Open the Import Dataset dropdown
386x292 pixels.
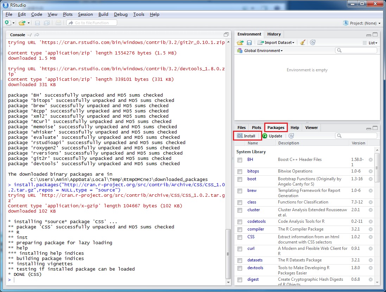(276, 43)
